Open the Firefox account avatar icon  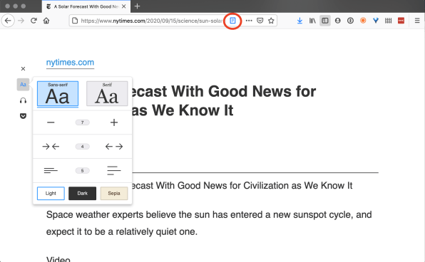tap(338, 21)
